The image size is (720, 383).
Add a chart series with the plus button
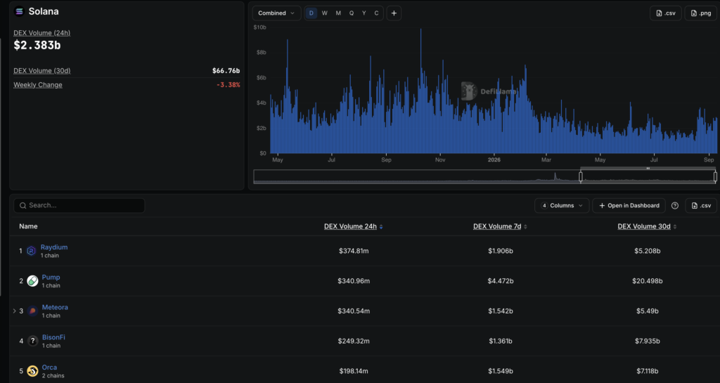394,13
